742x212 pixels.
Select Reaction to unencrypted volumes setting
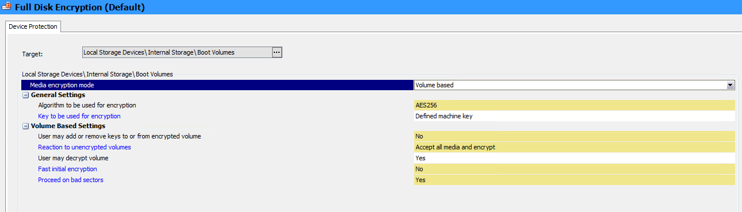85,147
